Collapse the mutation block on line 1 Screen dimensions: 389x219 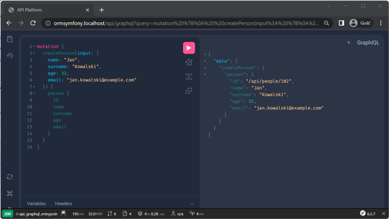34,47
